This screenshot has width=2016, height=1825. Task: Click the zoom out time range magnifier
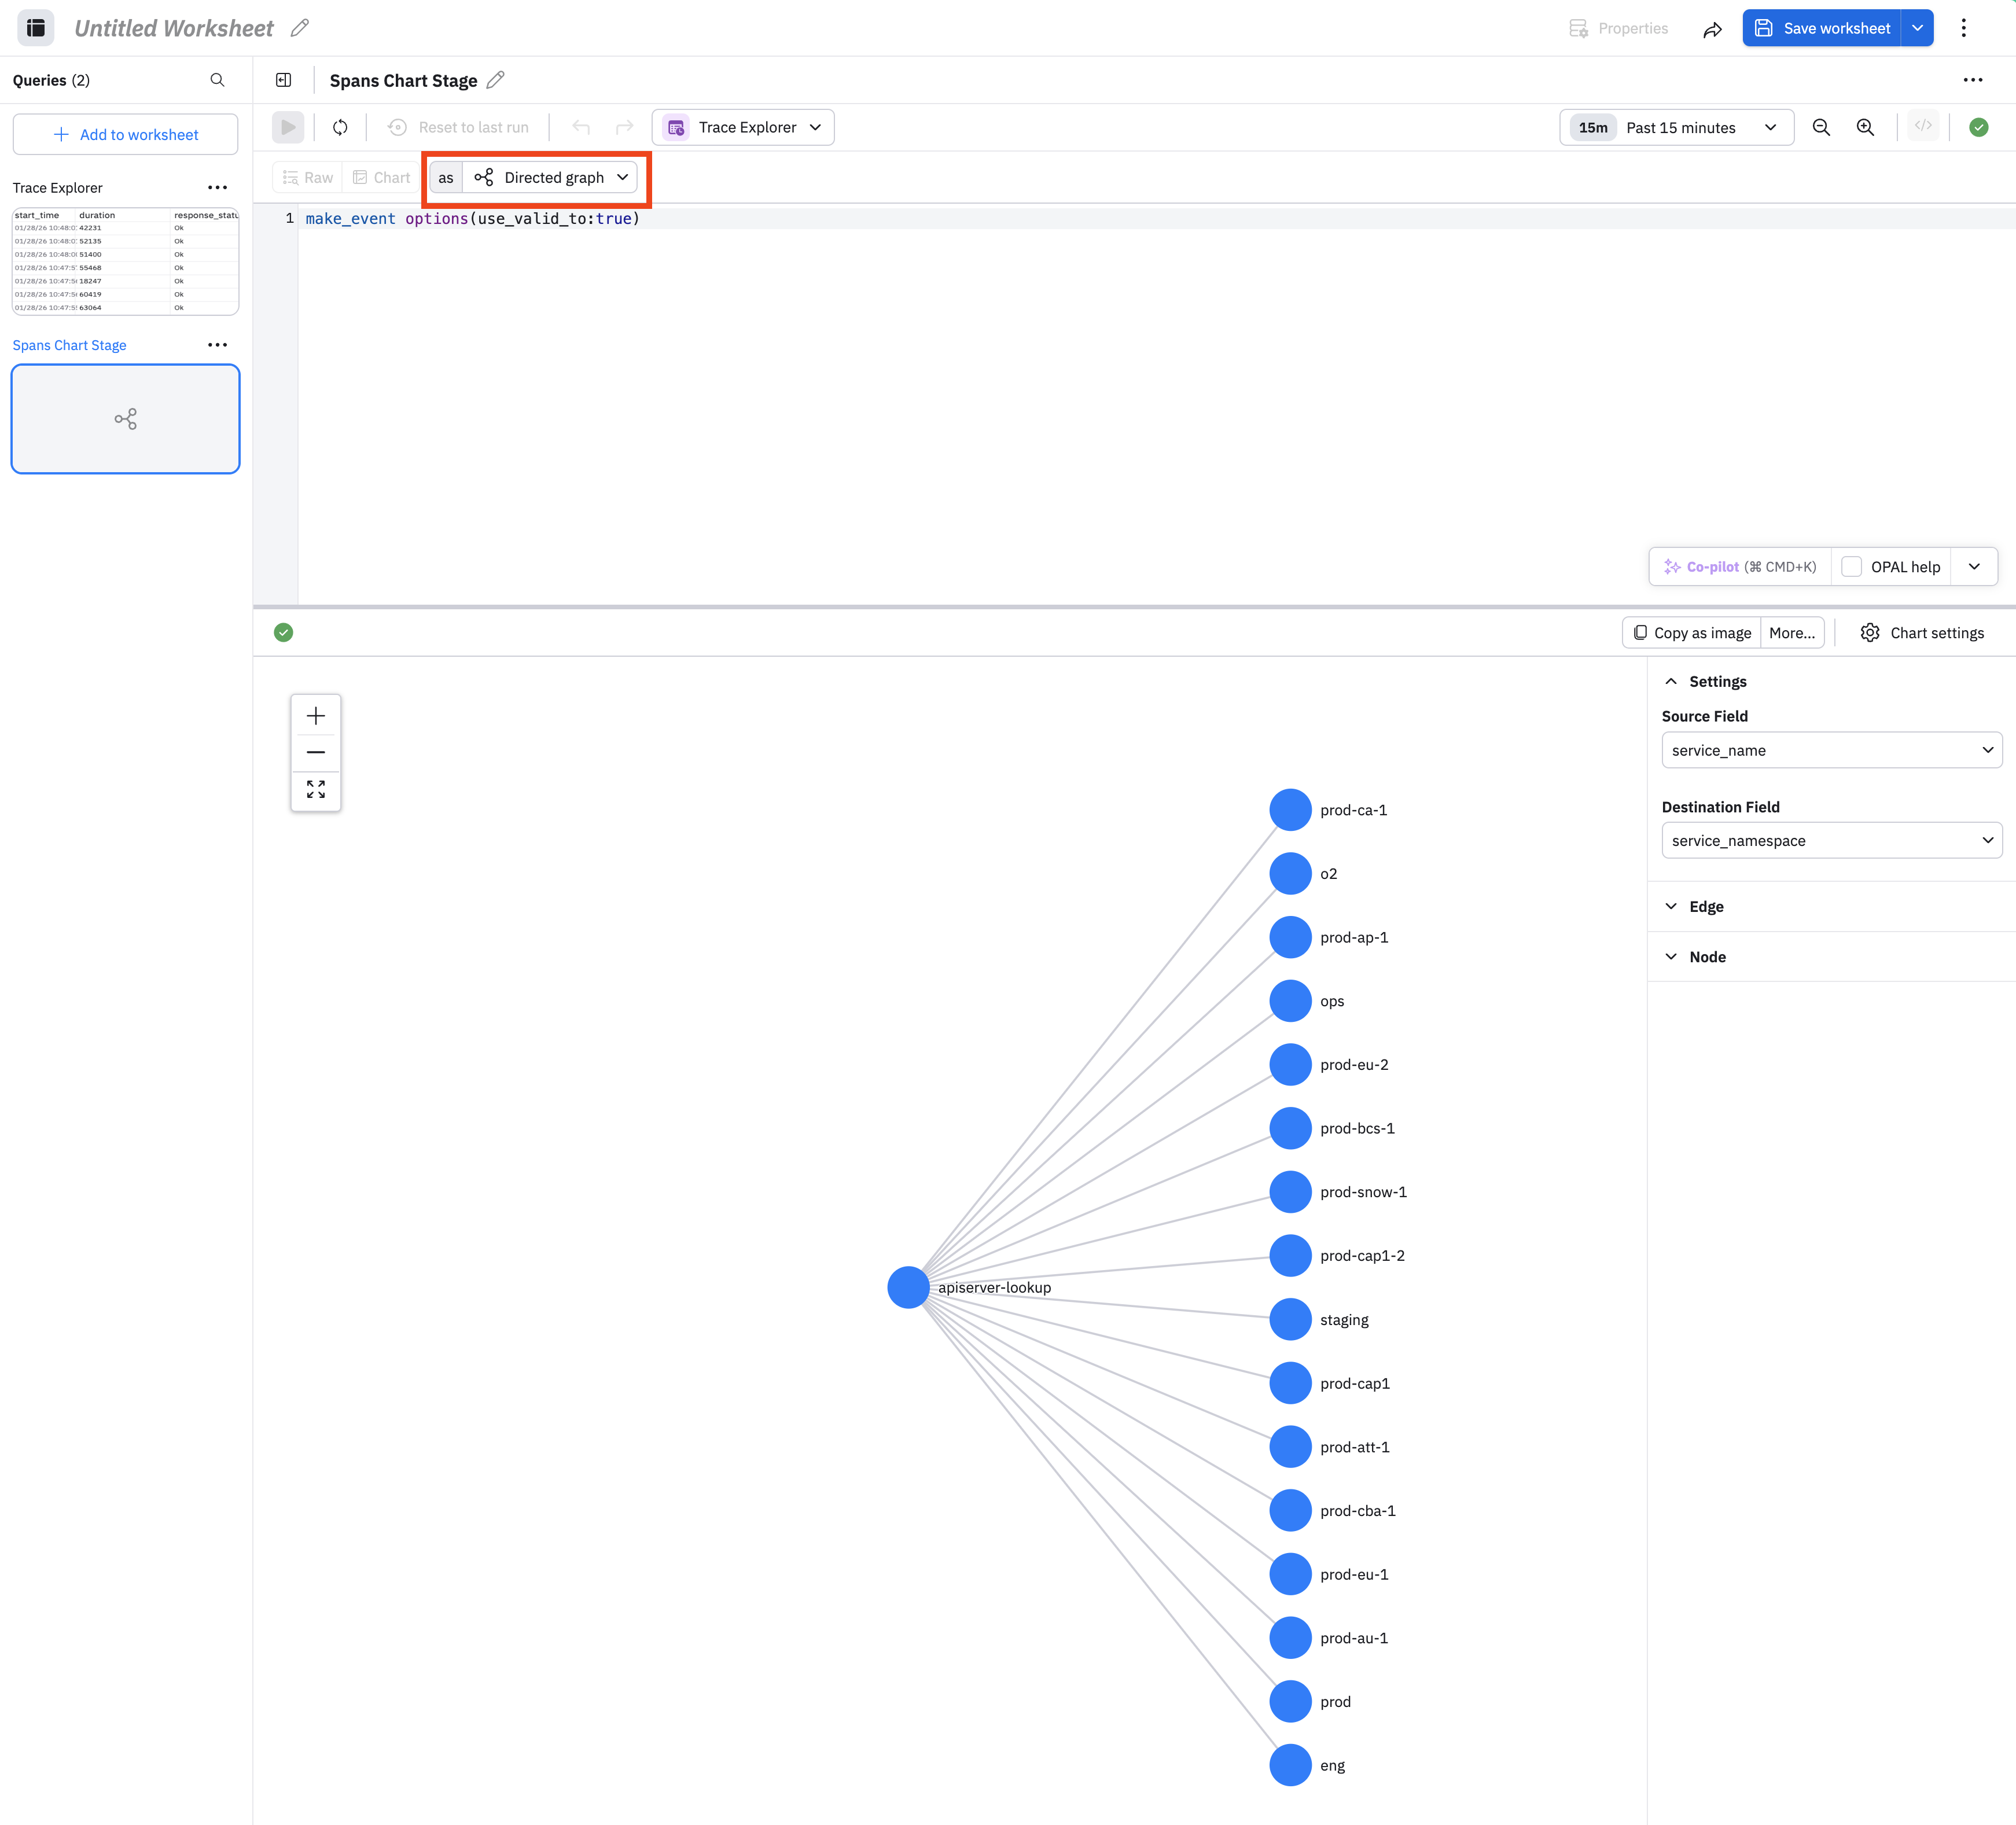(x=1821, y=127)
